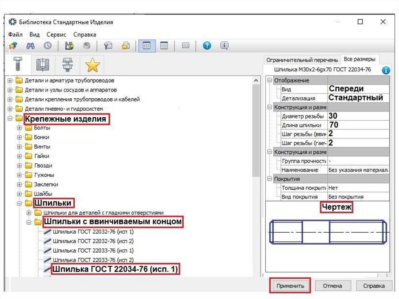The image size is (399, 299).
Task: Open the Сервис menu
Action: pos(56,34)
